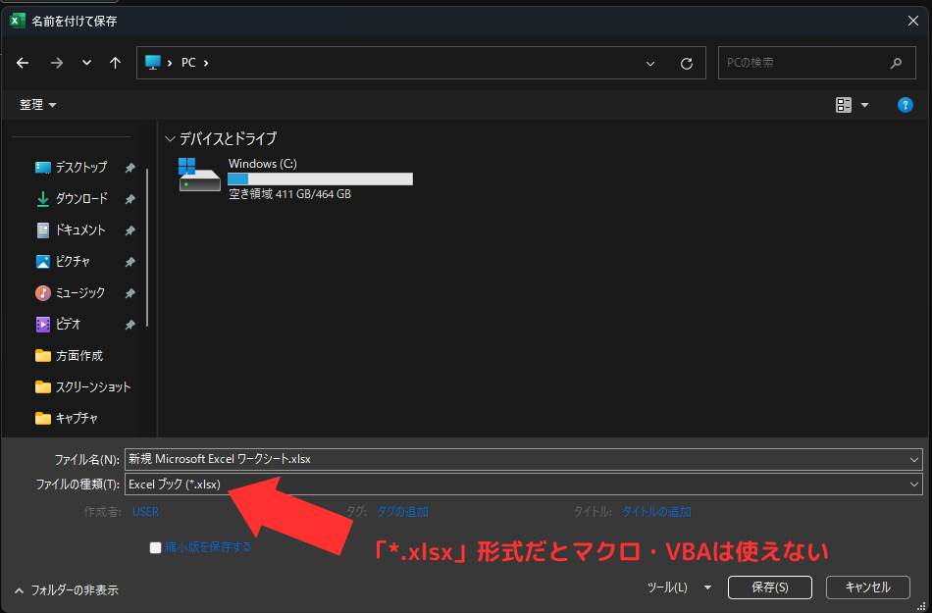Image resolution: width=932 pixels, height=613 pixels.
Task: Click the pin icon next to デスクトップ
Action: coord(129,168)
